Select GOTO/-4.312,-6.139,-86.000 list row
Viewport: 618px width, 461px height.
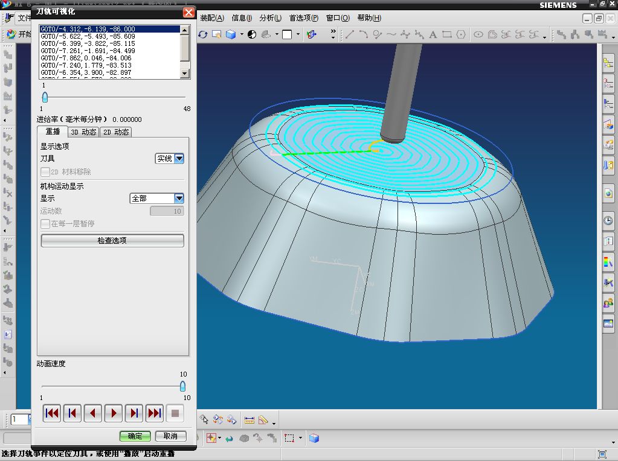[109, 29]
